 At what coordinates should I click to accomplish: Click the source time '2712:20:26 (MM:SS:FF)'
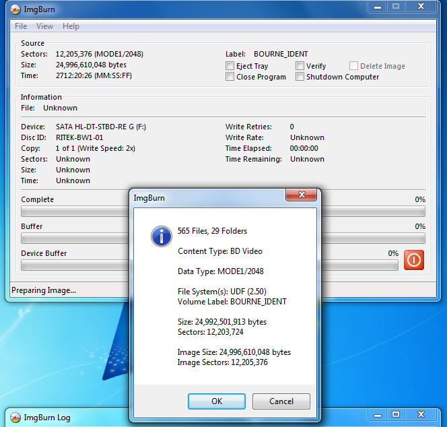[x=94, y=76]
